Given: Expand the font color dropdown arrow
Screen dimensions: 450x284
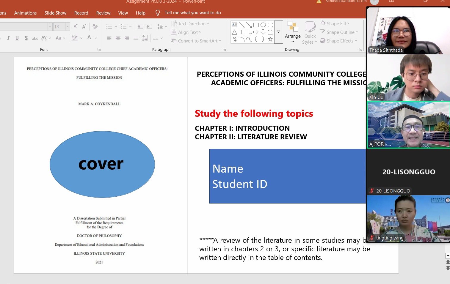Looking at the screenshot, I should pyautogui.click(x=96, y=38).
